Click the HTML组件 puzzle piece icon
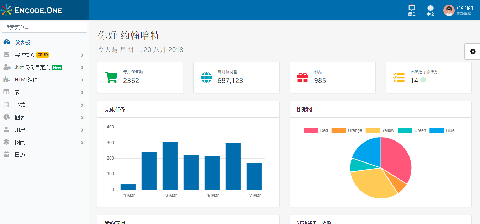The image size is (480, 224). [x=6, y=80]
